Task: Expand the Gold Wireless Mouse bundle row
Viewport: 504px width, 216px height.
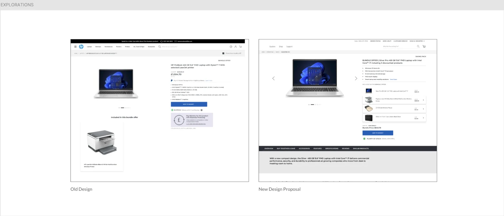Action: pyautogui.click(x=394, y=109)
